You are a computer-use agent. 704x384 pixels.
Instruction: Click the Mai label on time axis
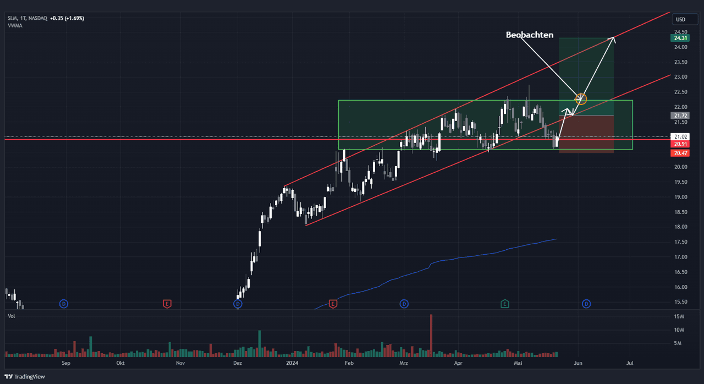518,363
